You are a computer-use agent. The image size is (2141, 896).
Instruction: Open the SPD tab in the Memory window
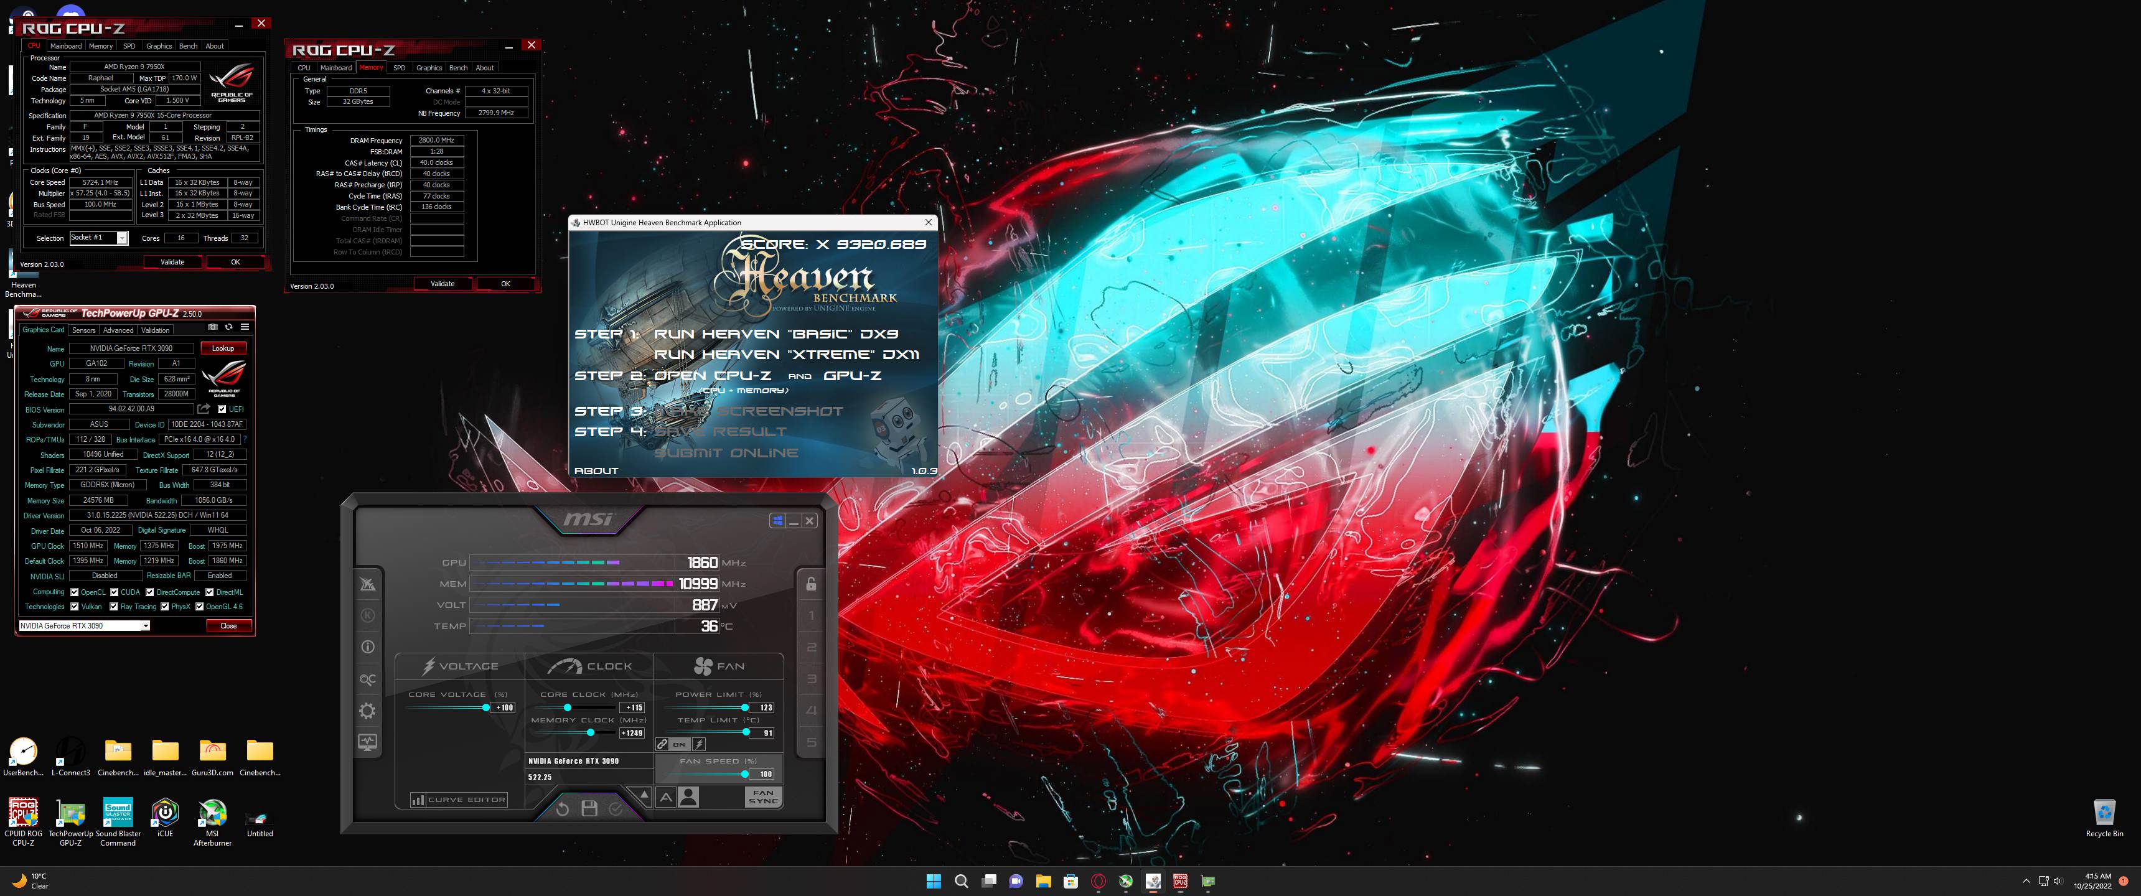[x=399, y=67]
